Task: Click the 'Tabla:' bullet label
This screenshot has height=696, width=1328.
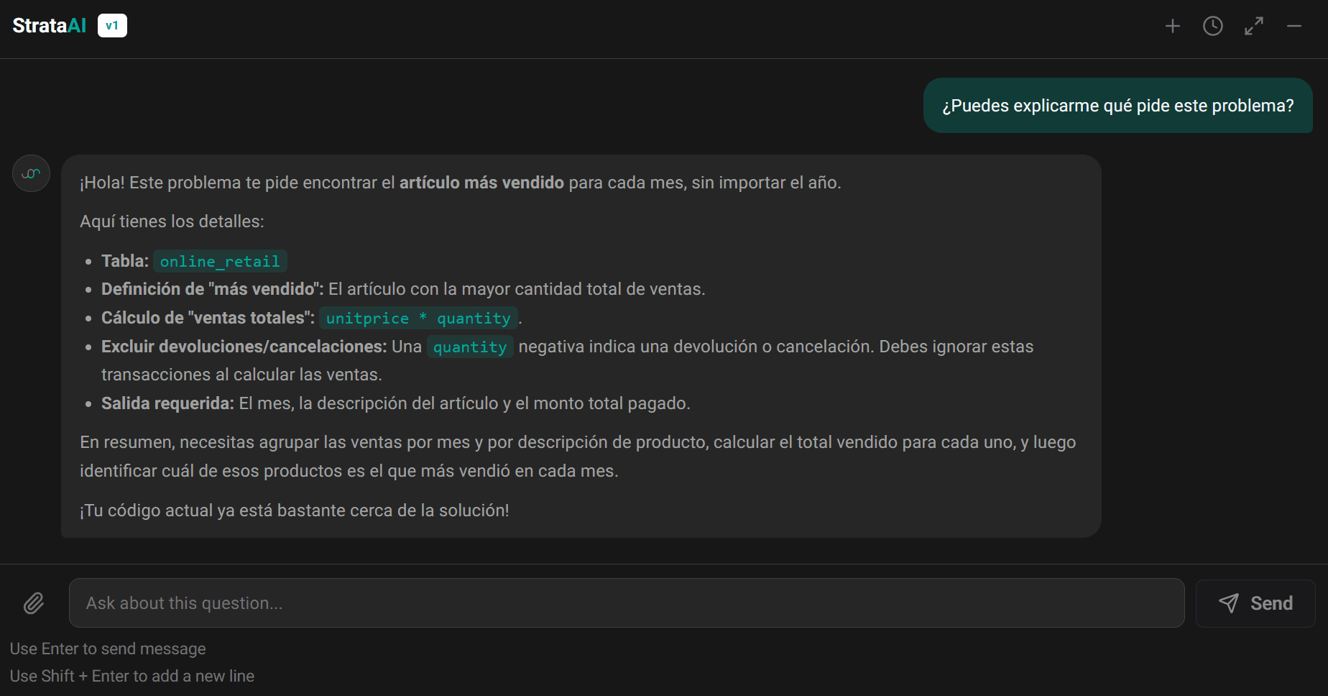Action: [x=125, y=261]
